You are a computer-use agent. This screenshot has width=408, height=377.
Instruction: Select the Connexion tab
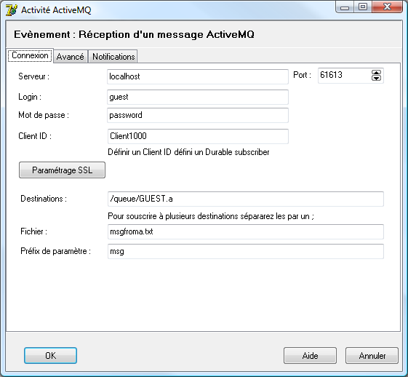(x=30, y=55)
